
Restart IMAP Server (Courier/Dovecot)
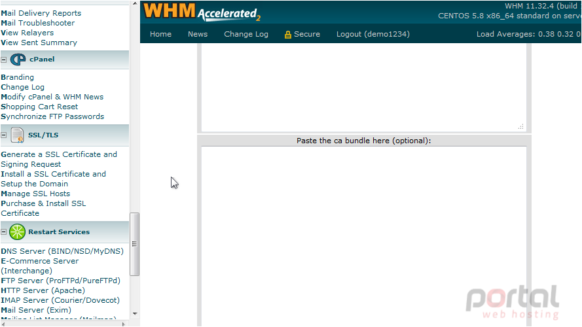pos(60,300)
